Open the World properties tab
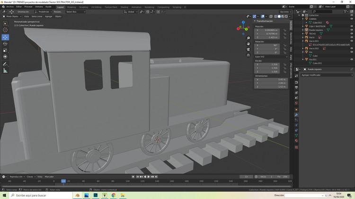This screenshot has width=355, height=199. click(296, 103)
